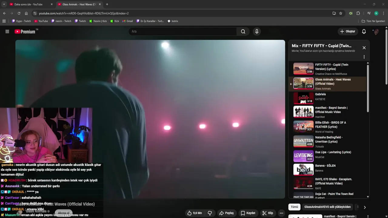Screen dimensions: 388x218
Task: Dislike the video
Action: (x=210, y=213)
